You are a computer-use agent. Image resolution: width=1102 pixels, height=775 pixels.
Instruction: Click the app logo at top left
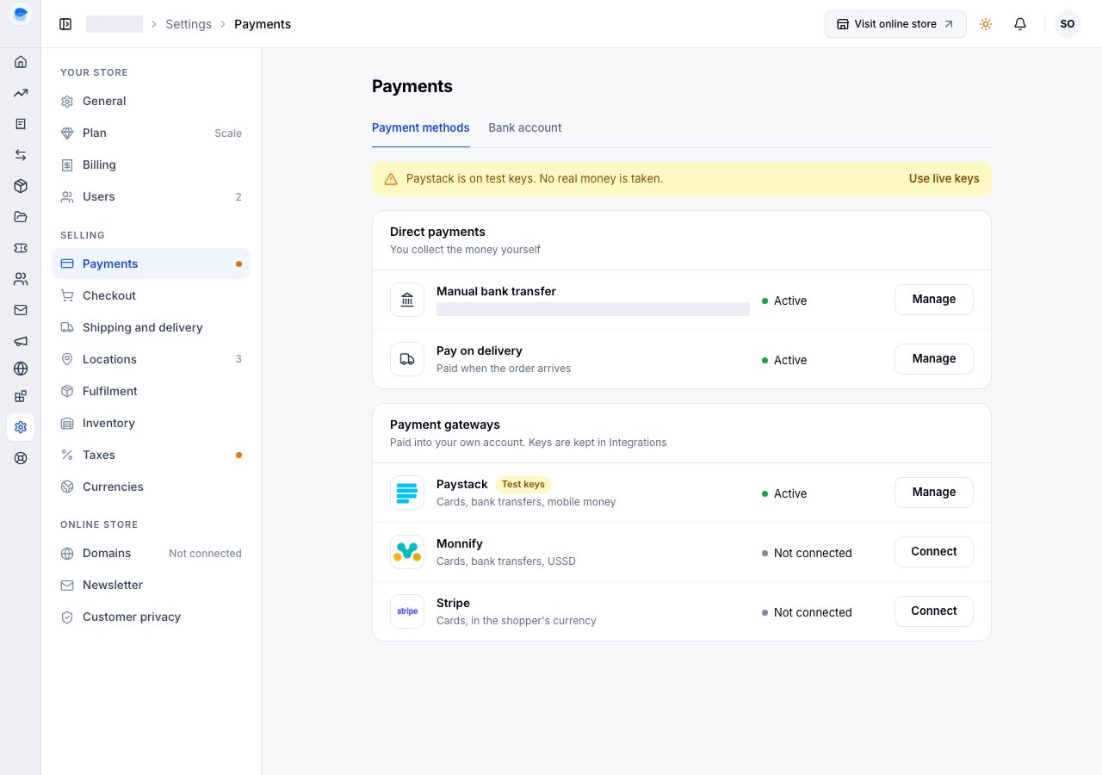(x=21, y=15)
